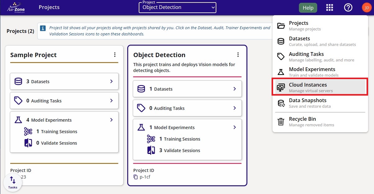Open Object Detection three-dot options menu

238,55
